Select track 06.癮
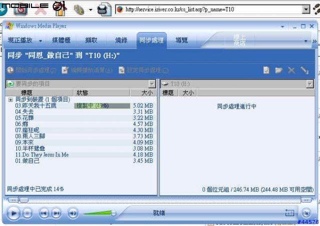This screenshot has width=320, height=226. (x=21, y=124)
